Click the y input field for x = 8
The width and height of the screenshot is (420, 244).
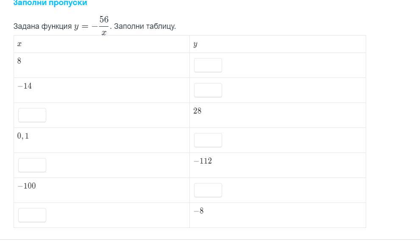208,65
